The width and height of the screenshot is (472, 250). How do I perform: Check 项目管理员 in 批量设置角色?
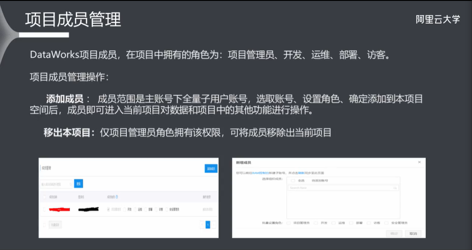pyautogui.click(x=288, y=223)
